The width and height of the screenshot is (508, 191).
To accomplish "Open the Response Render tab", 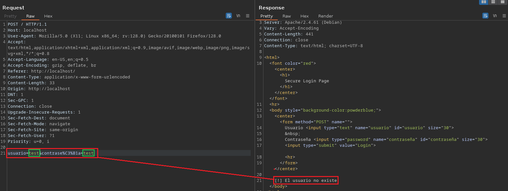I will (x=326, y=16).
